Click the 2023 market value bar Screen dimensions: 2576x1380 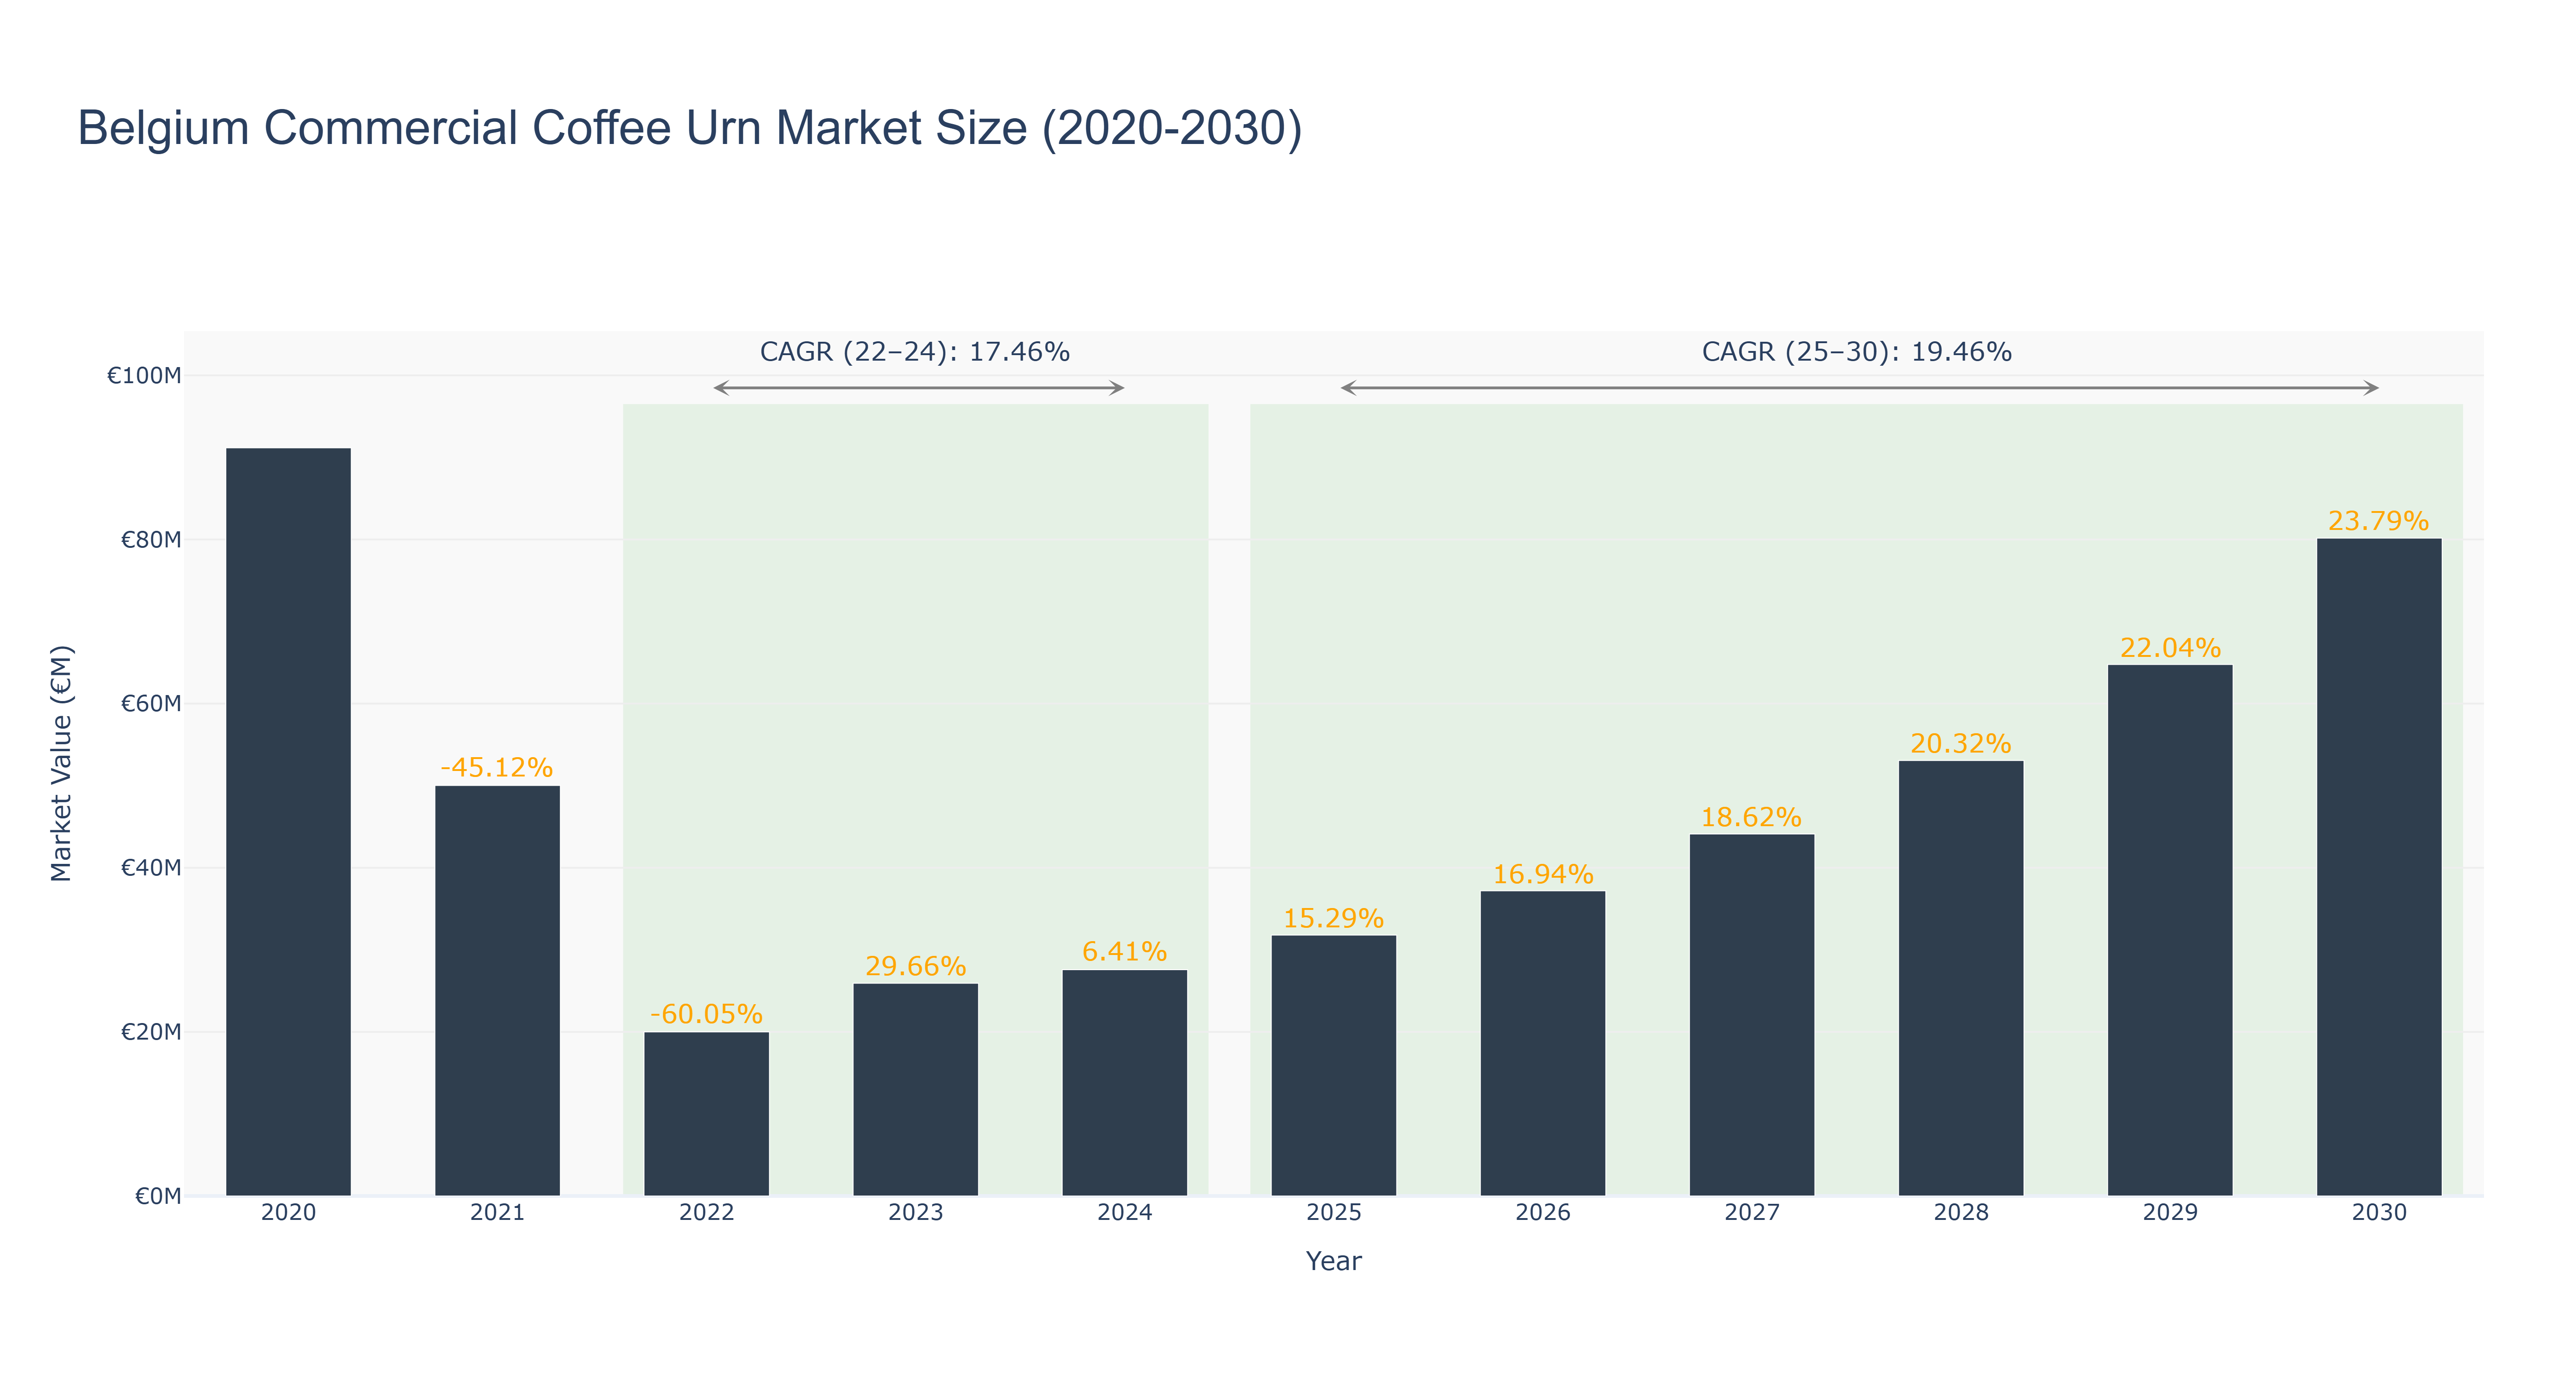point(915,1090)
